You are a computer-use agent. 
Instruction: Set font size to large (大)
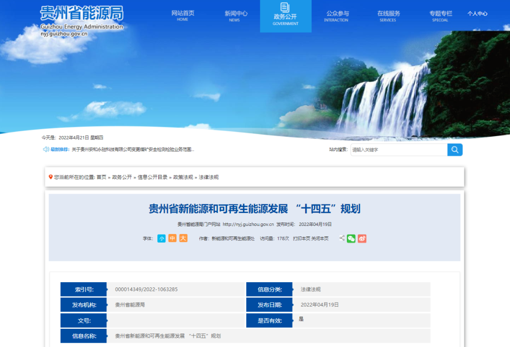(183, 238)
